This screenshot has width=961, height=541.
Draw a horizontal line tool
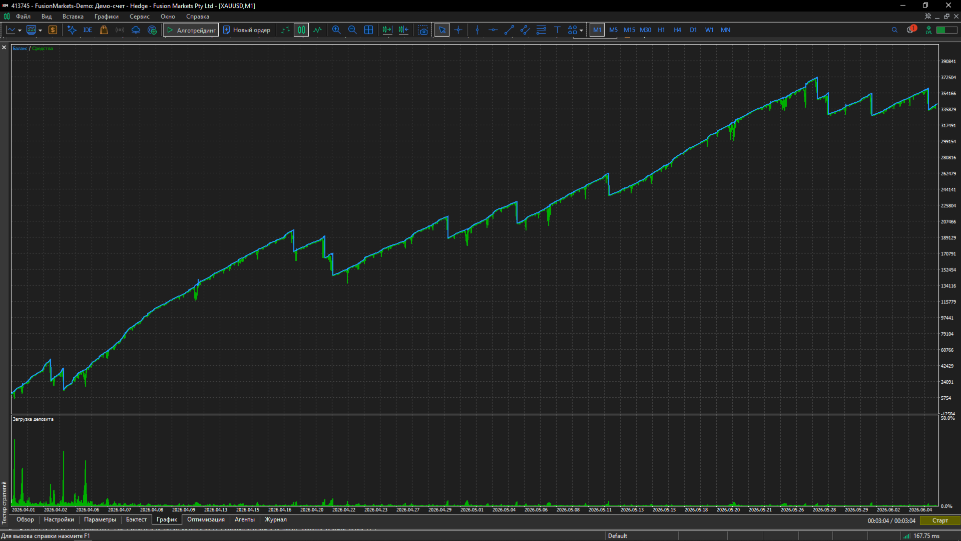pyautogui.click(x=493, y=30)
